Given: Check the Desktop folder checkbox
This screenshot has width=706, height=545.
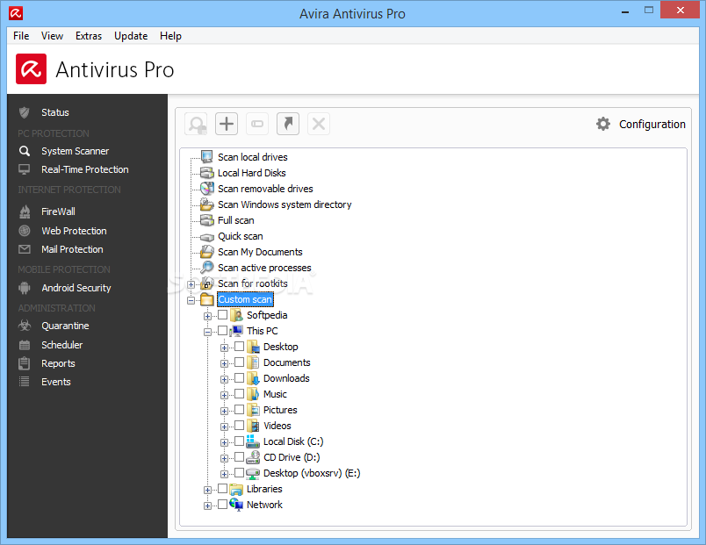Looking at the screenshot, I should point(240,347).
